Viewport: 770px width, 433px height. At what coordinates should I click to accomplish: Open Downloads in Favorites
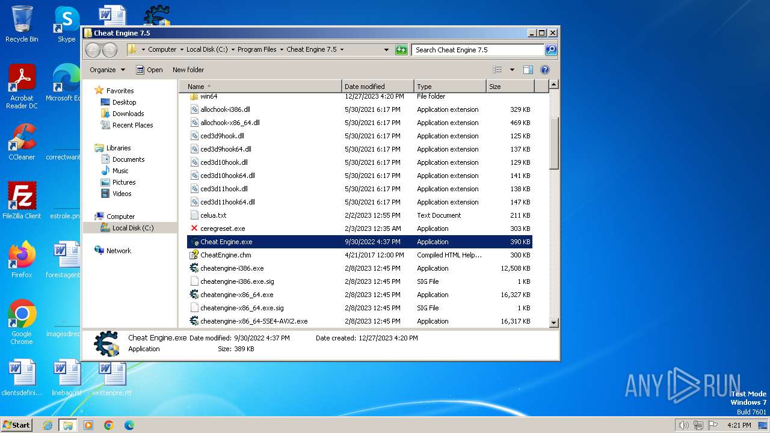point(128,114)
